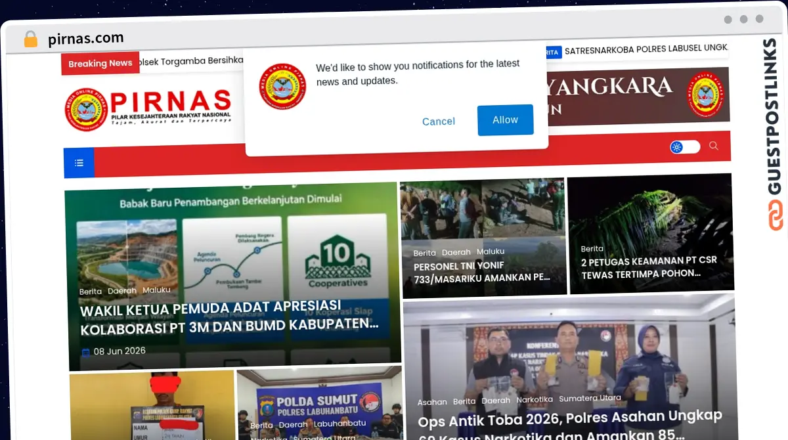Click Sumatera Utara tag on Ops Antik

(590, 398)
